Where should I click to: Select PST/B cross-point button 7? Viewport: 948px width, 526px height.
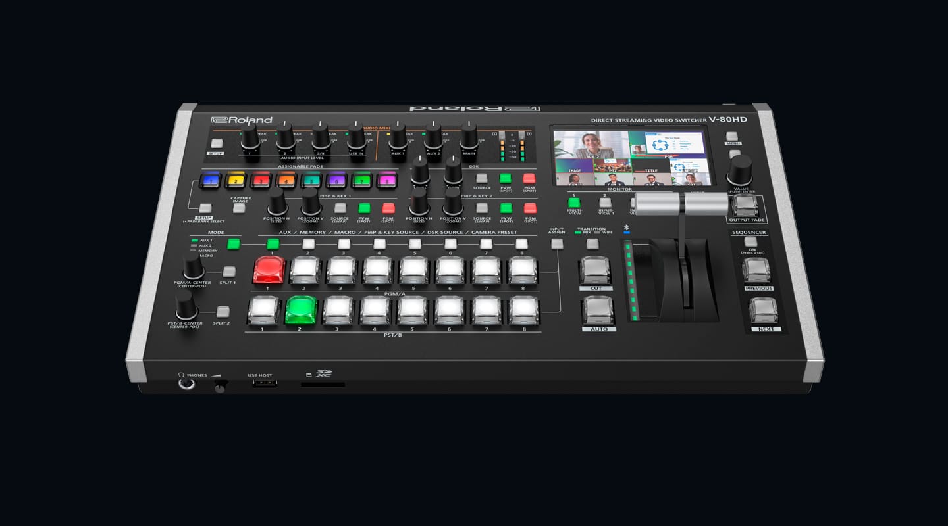tap(487, 310)
